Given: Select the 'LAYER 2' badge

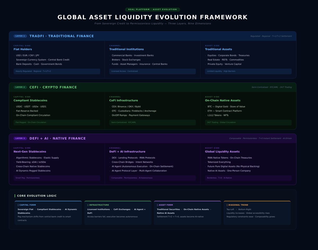Looking at the screenshot, I should coord(20,87).
